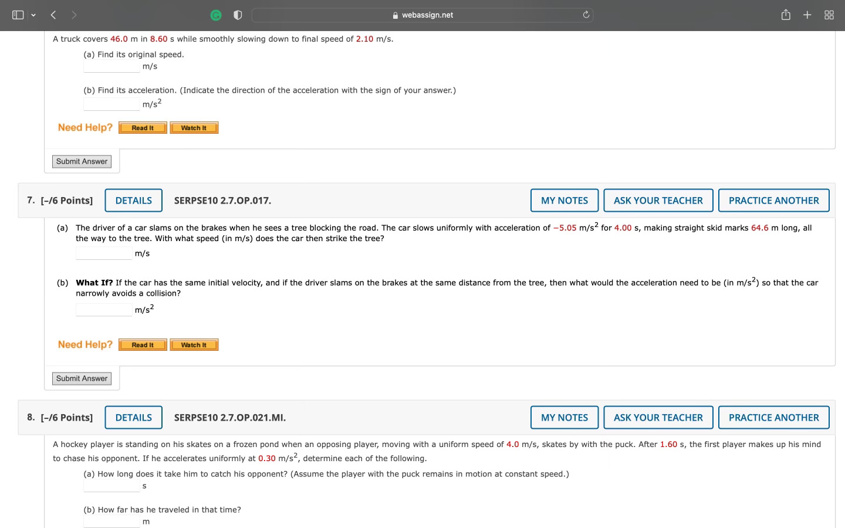This screenshot has height=528, width=845.
Task: Open the sidebar options chevron dropdown
Action: pos(33,15)
